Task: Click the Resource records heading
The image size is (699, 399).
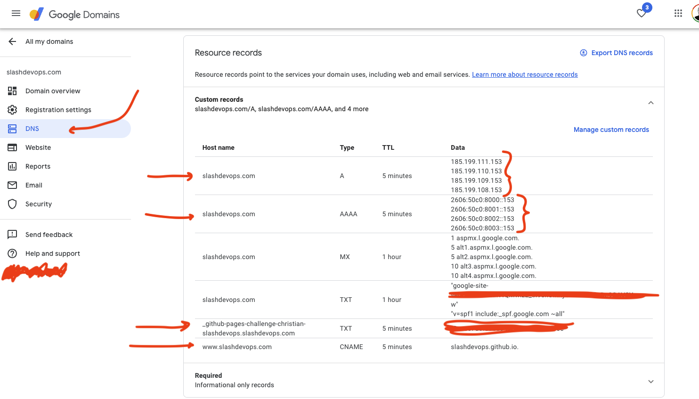Action: 228,53
